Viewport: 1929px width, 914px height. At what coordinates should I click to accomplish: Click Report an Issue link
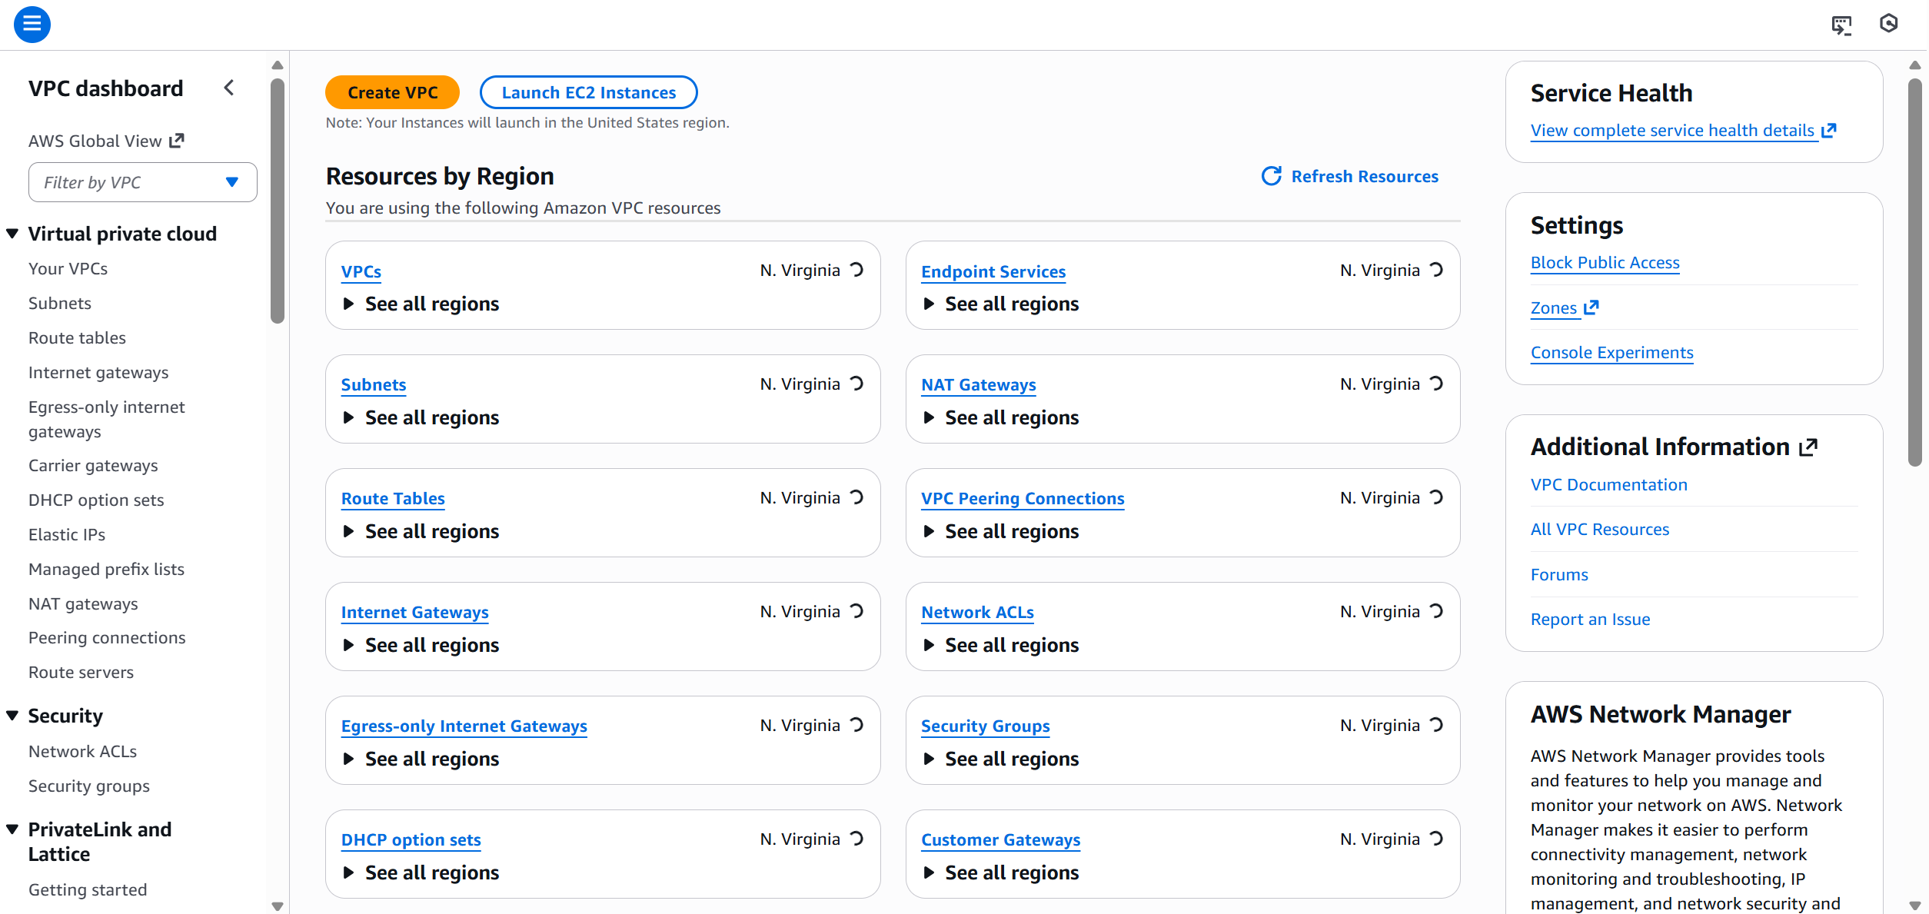tap(1590, 620)
